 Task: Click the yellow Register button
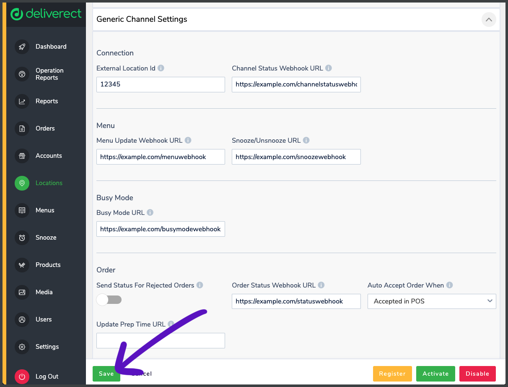(392, 374)
